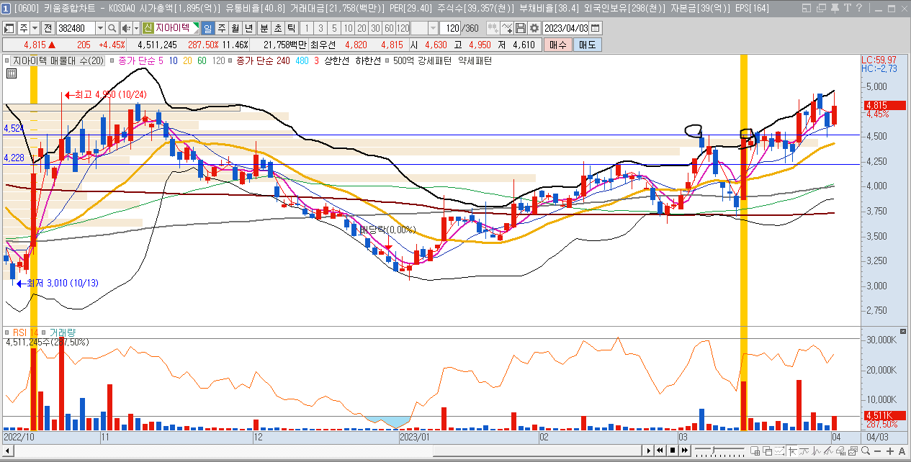Screen dimensions: 911x462
Task: Click the speaker sound icon in toolbar
Action: click(126, 28)
